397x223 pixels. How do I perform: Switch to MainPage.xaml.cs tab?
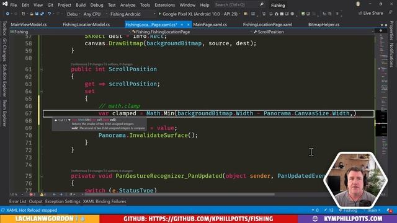(x=210, y=25)
